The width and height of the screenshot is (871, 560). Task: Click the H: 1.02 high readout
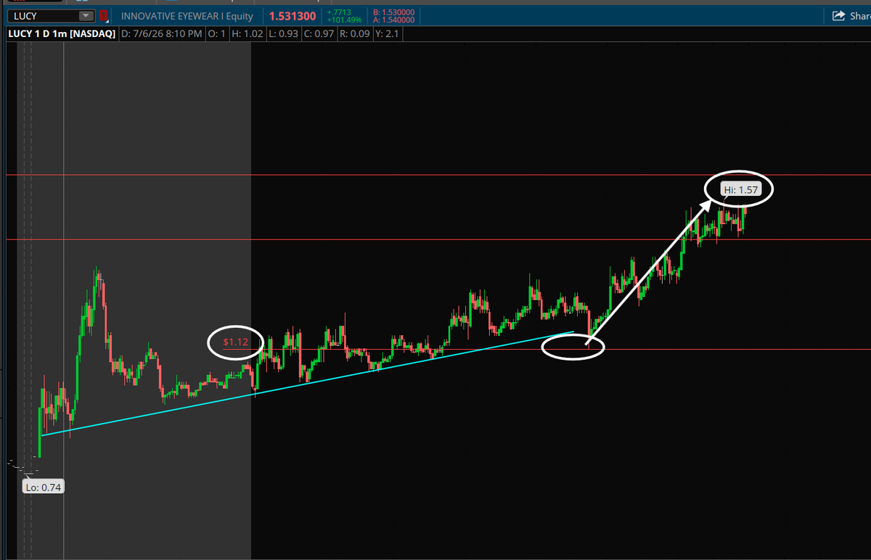pos(247,33)
